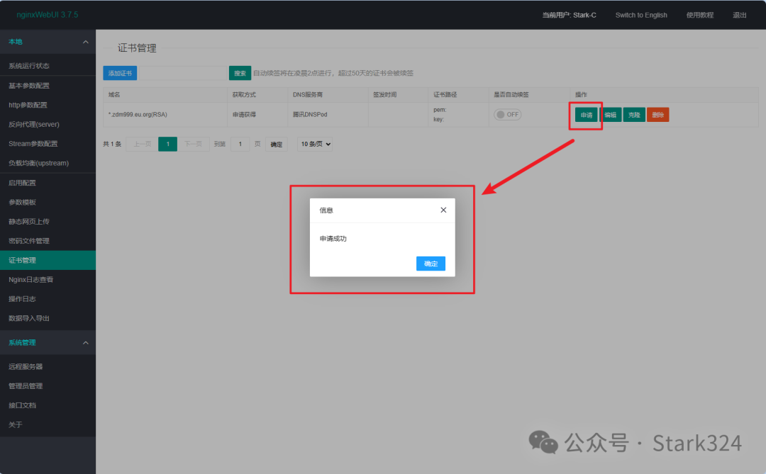766x474 pixels.
Task: Open 反向代理(server) in sidebar
Action: point(34,124)
